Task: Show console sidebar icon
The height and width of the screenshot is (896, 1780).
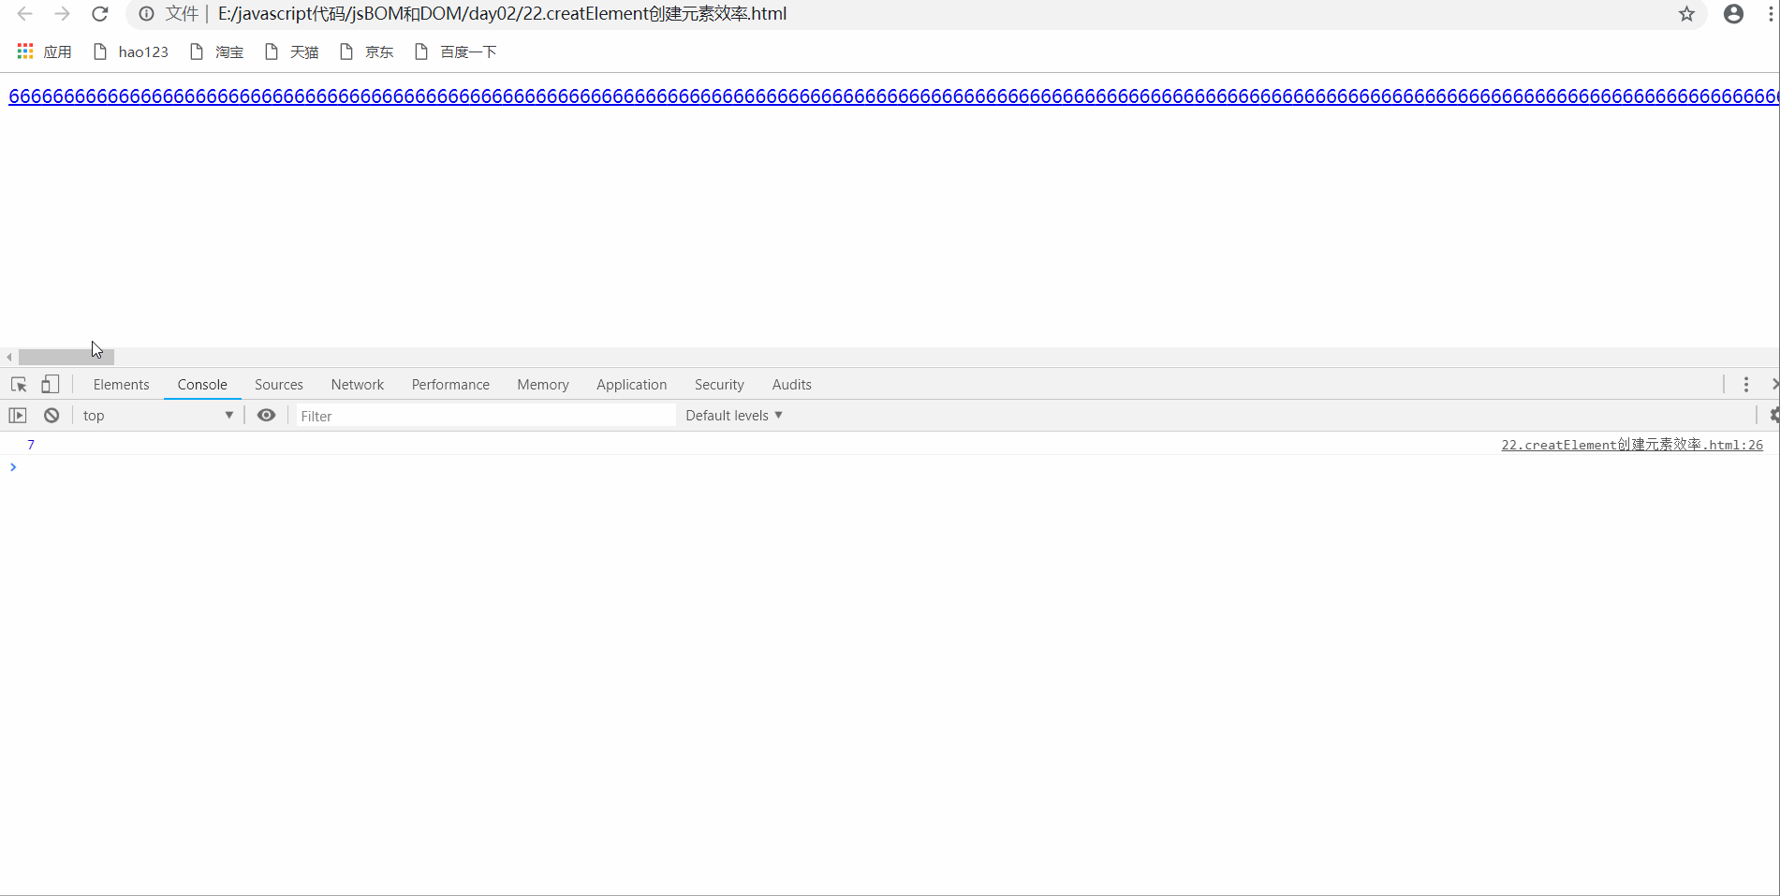Action: click(18, 416)
